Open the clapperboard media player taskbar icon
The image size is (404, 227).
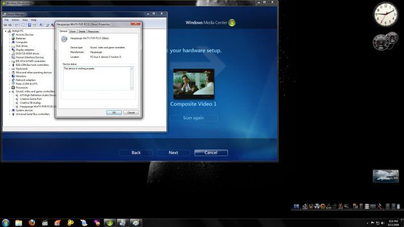click(45, 222)
